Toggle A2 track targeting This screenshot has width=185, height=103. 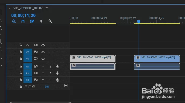(28, 73)
